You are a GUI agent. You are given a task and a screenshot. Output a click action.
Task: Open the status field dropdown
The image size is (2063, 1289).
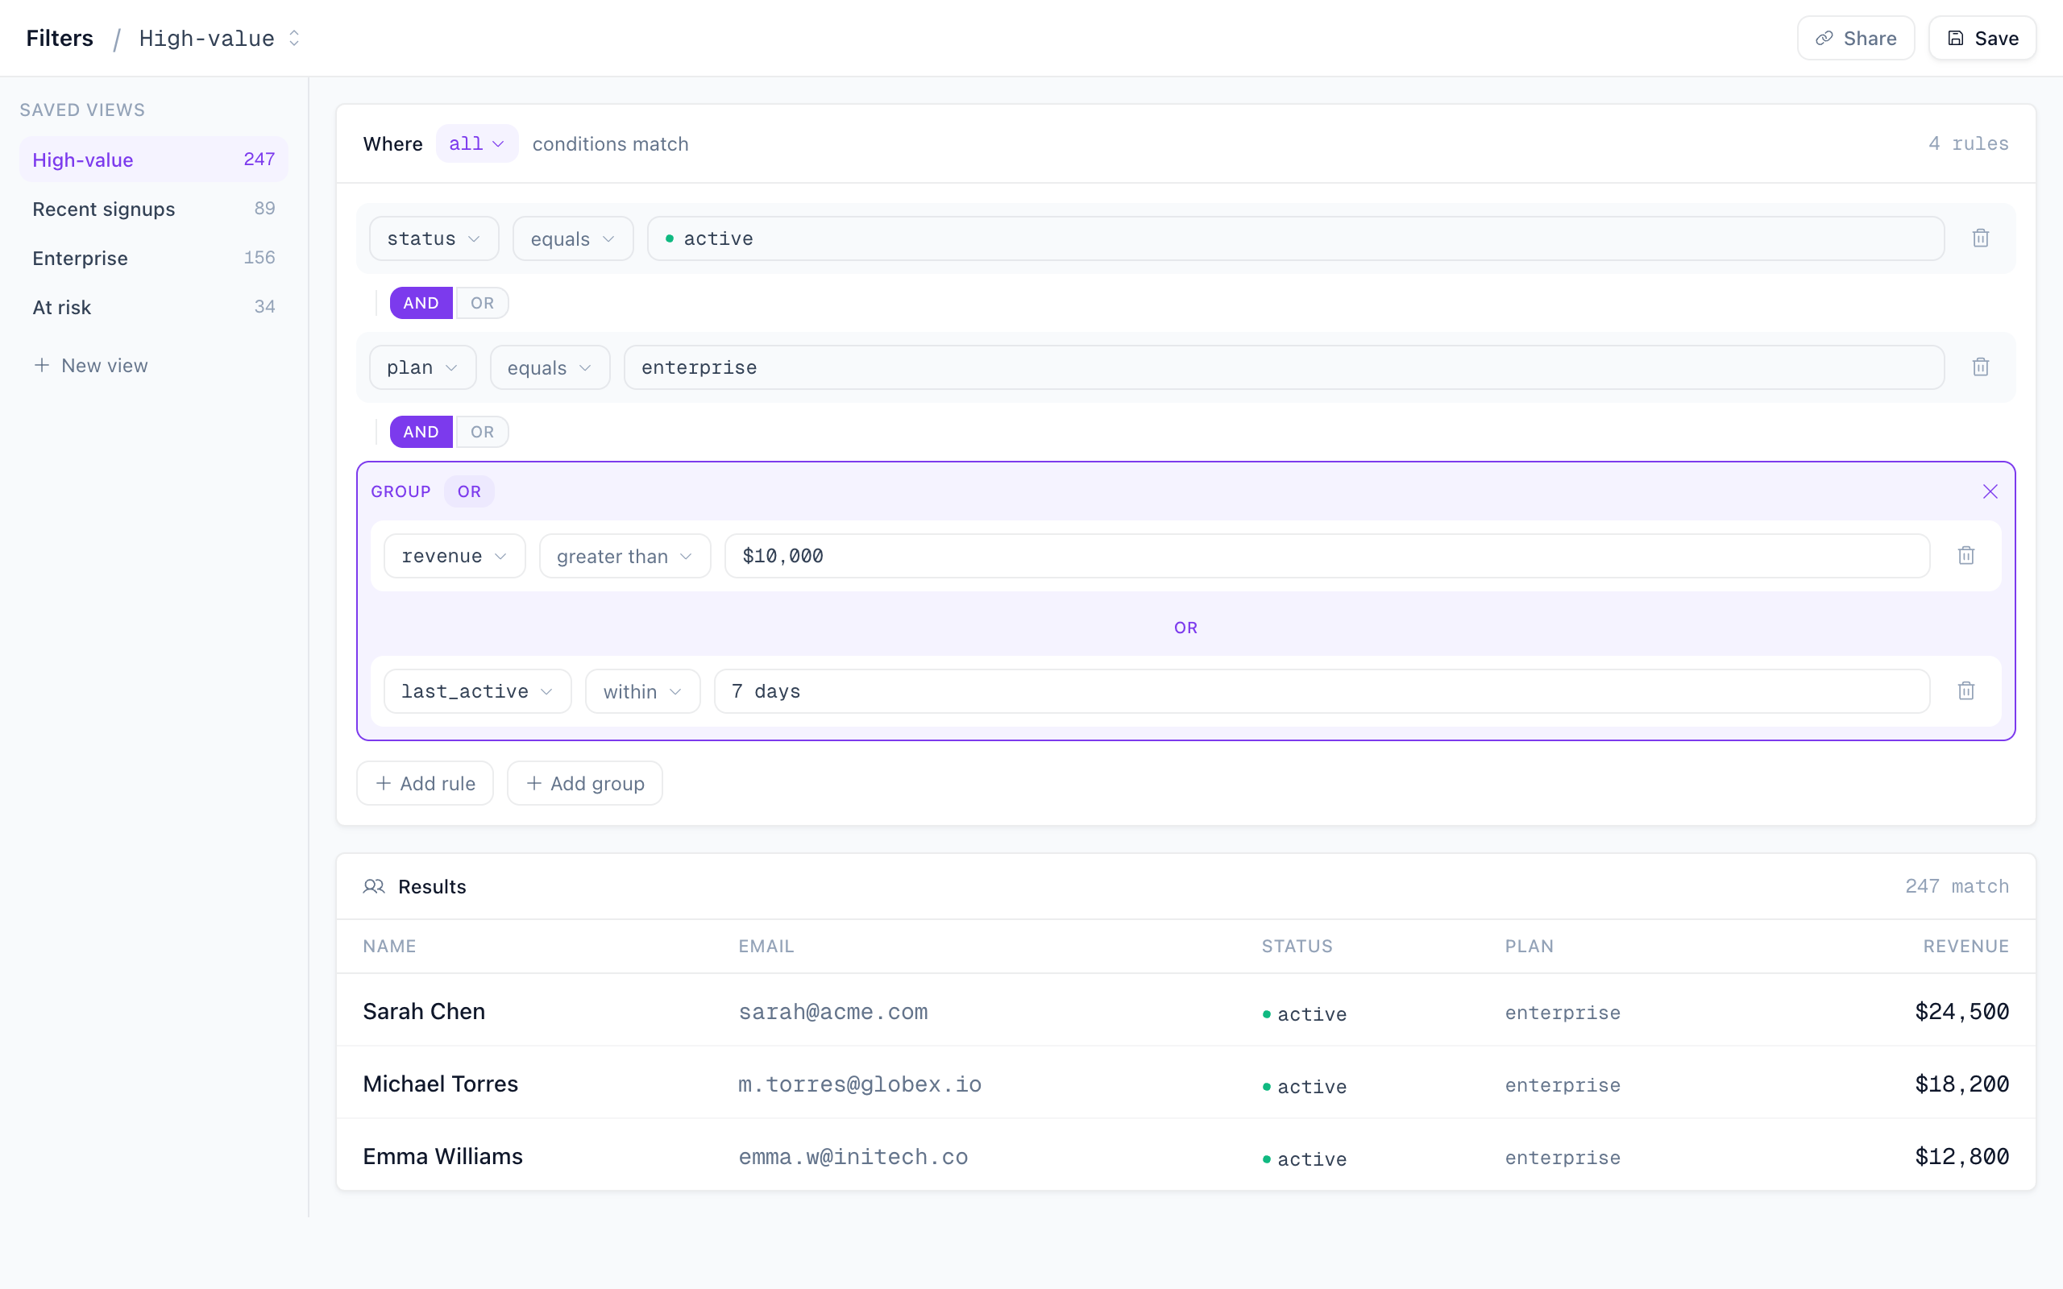tap(433, 238)
